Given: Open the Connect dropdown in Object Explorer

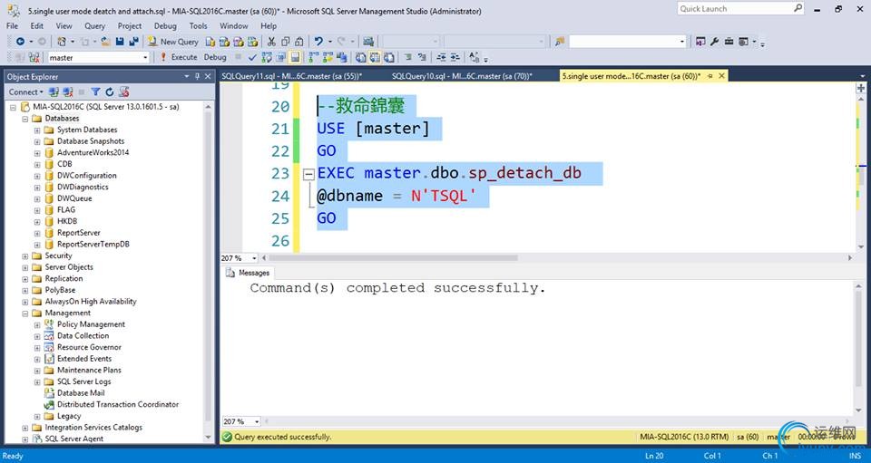Looking at the screenshot, I should click(x=25, y=92).
